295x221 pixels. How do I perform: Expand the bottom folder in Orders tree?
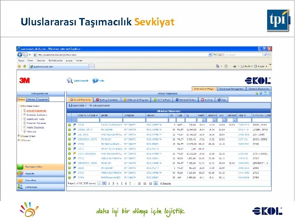click(x=18, y=140)
